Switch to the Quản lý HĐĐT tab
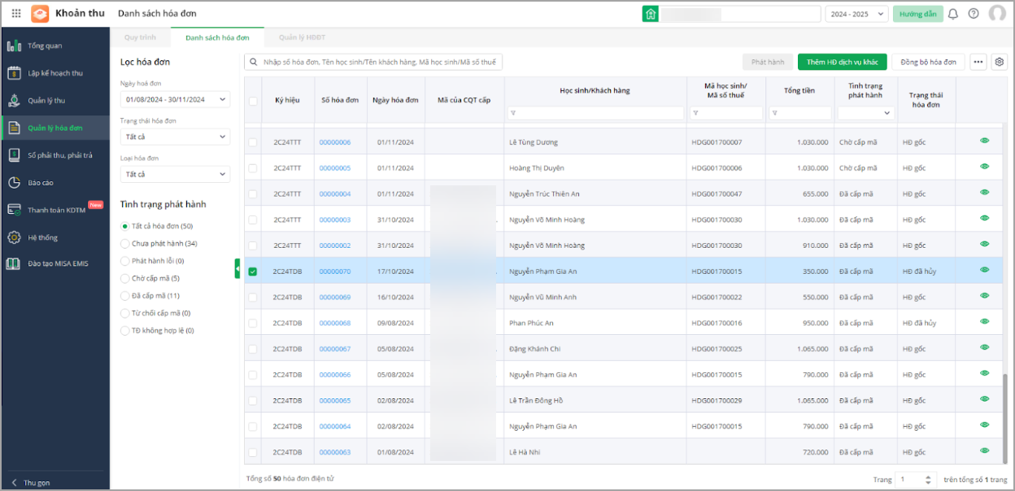1015x491 pixels. [x=303, y=37]
